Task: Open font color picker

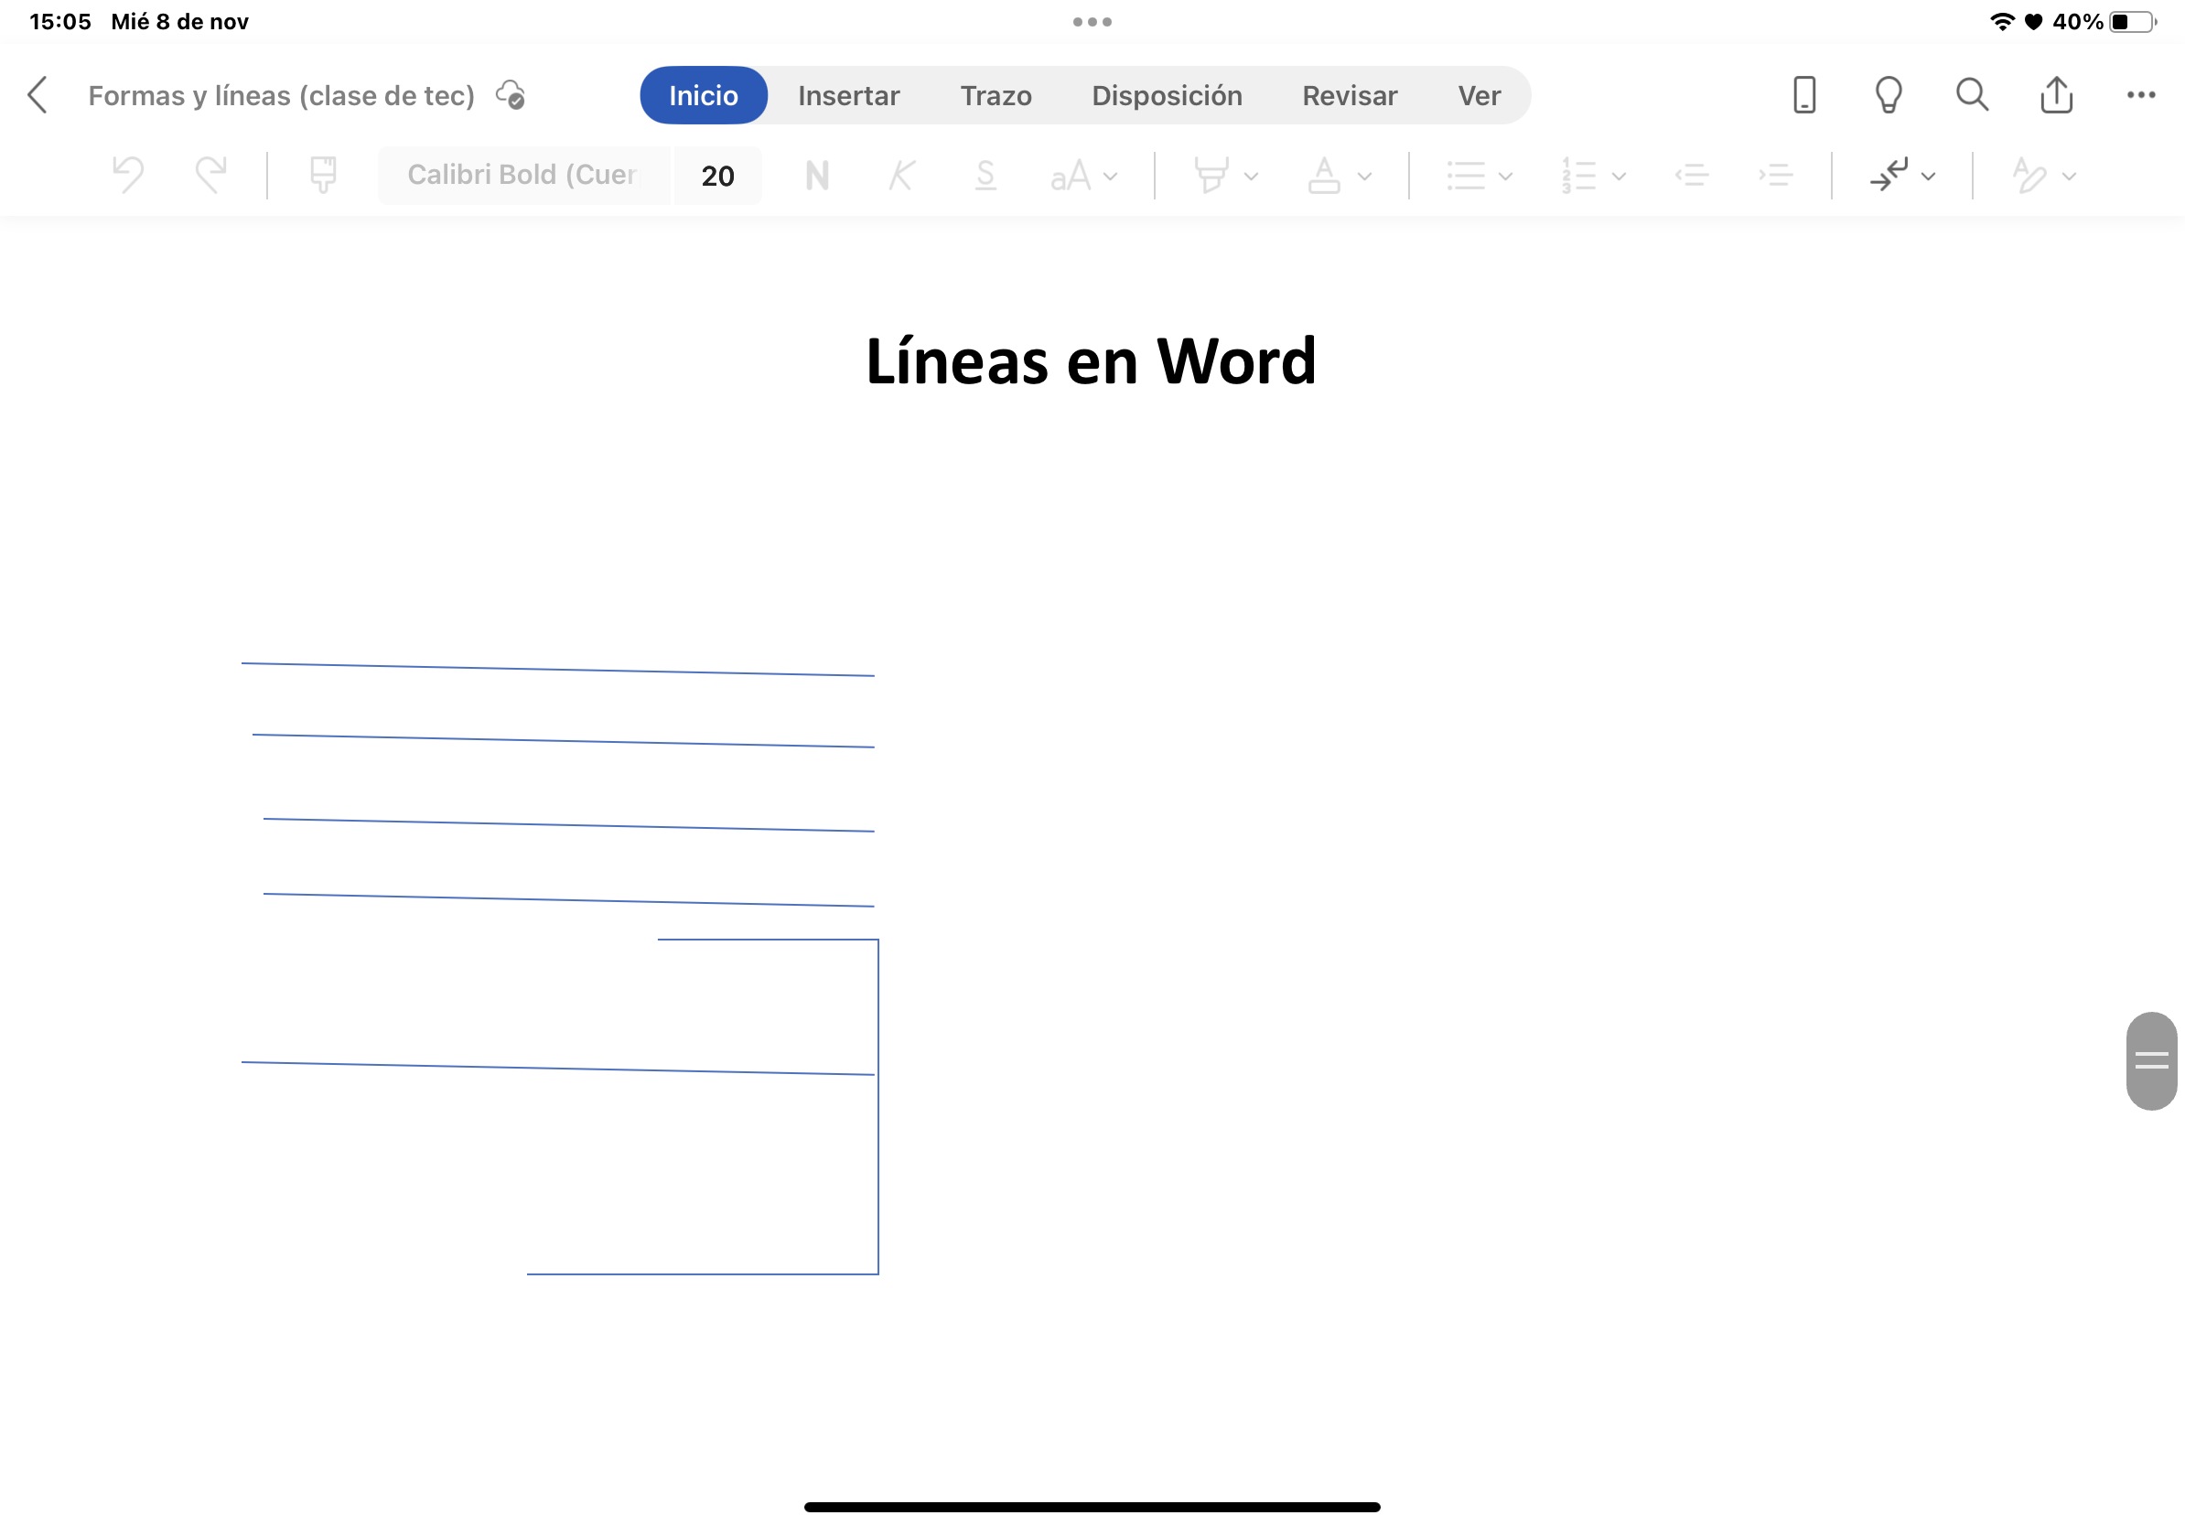Action: point(1338,176)
